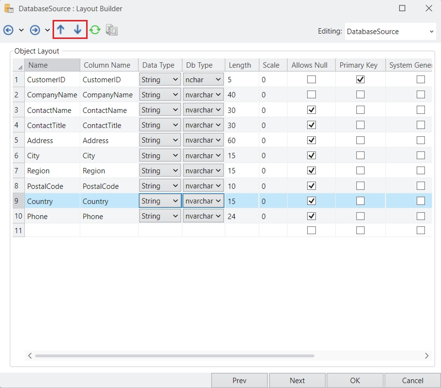Click the select-all grid corner triangle
Screen dimensions: 441x388
[x=19, y=66]
